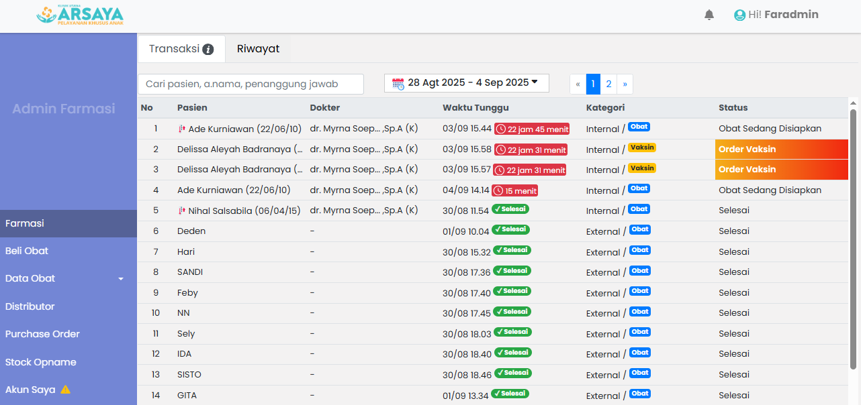
Task: Click the gender icon beside Nihal Salsabila
Action: click(x=181, y=211)
